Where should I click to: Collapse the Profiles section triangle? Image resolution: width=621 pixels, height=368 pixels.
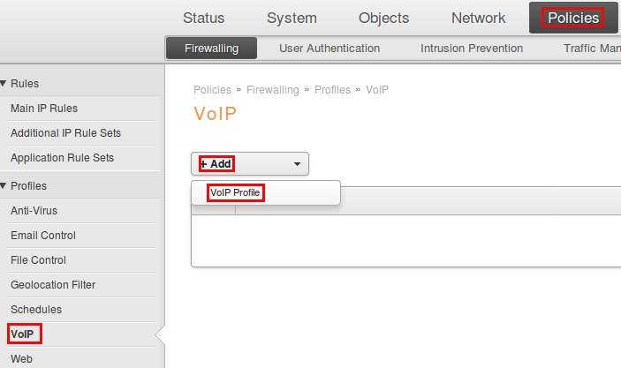coord(4,186)
